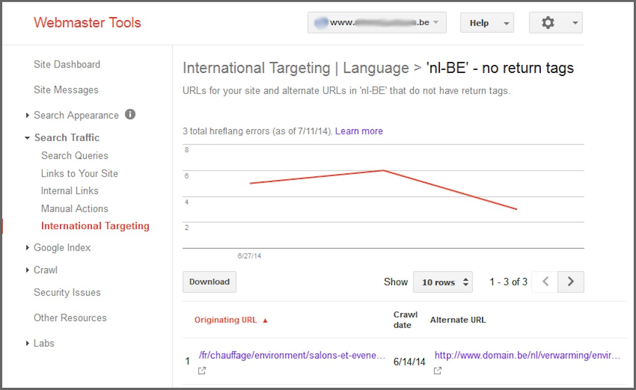
Task: Change the 10 rows display selector
Action: coord(443,282)
